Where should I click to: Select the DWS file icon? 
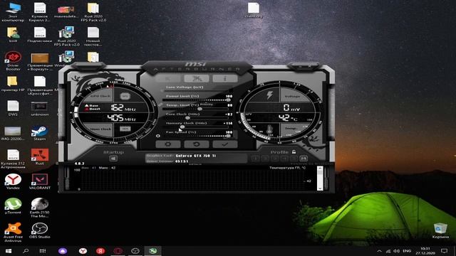pos(13,108)
